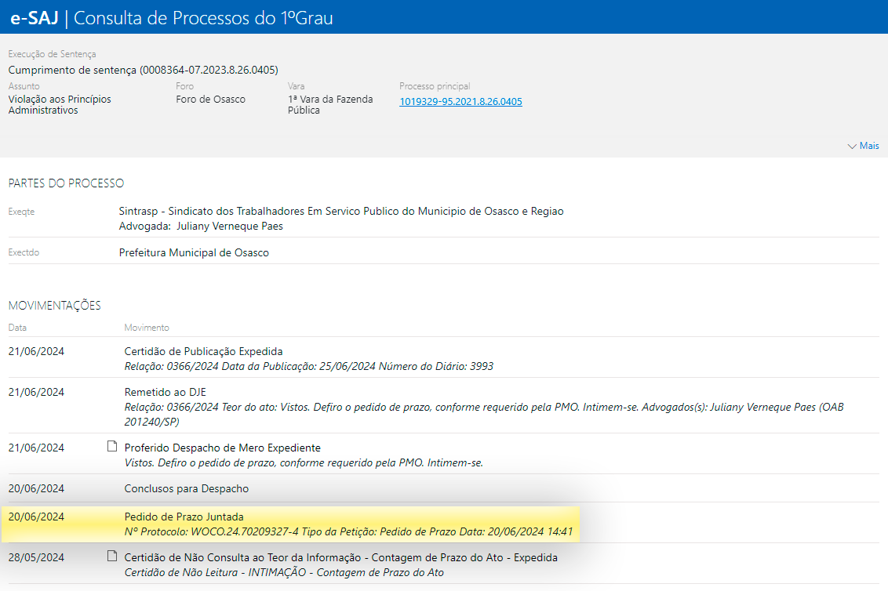Image resolution: width=888 pixels, height=591 pixels.
Task: Click the e-SAJ logo in header
Action: tap(34, 17)
